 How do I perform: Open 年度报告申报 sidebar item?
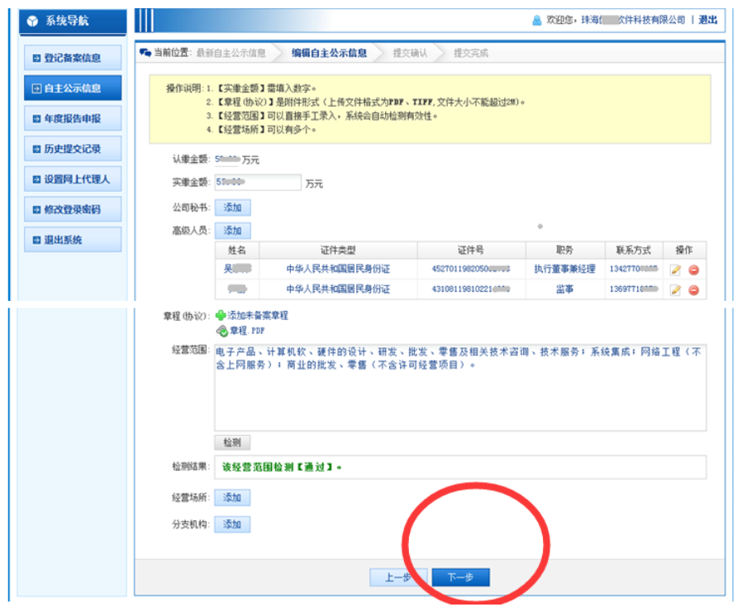73,118
